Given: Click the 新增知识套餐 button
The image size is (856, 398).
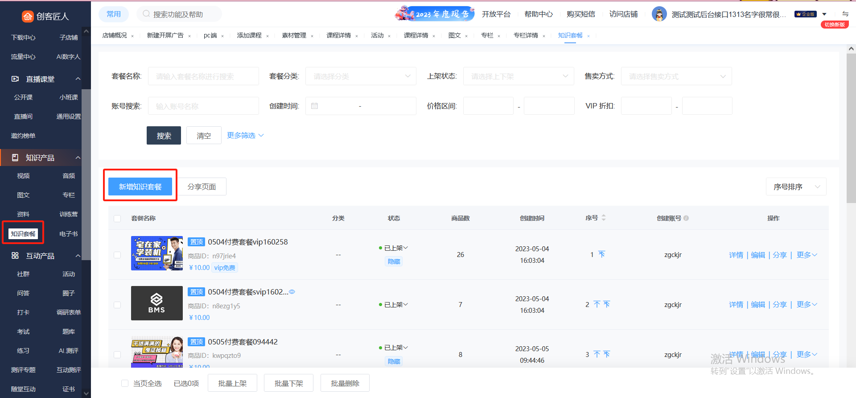Looking at the screenshot, I should 140,187.
